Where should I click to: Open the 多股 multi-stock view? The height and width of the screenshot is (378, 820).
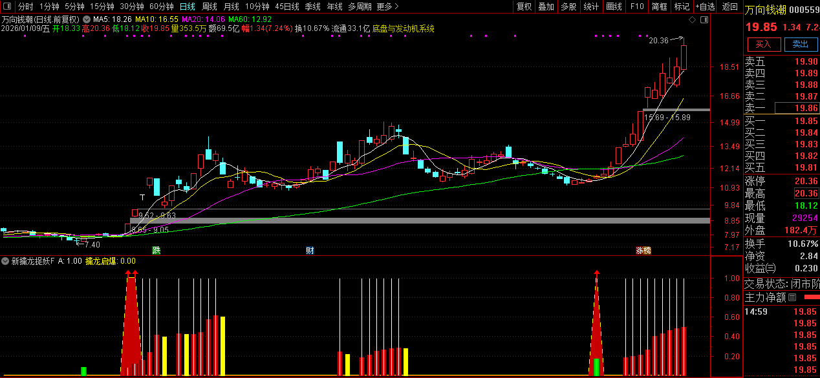568,6
